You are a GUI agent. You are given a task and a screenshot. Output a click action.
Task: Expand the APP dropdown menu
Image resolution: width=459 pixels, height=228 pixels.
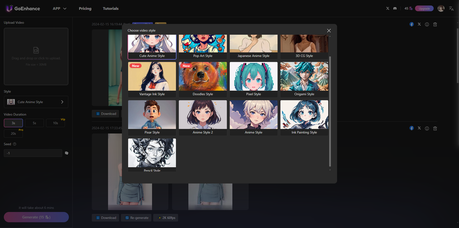click(x=60, y=8)
